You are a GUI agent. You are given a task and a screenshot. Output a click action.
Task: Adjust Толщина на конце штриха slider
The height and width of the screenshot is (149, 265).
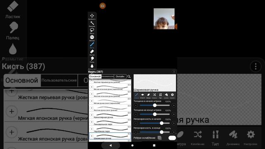click(x=154, y=114)
